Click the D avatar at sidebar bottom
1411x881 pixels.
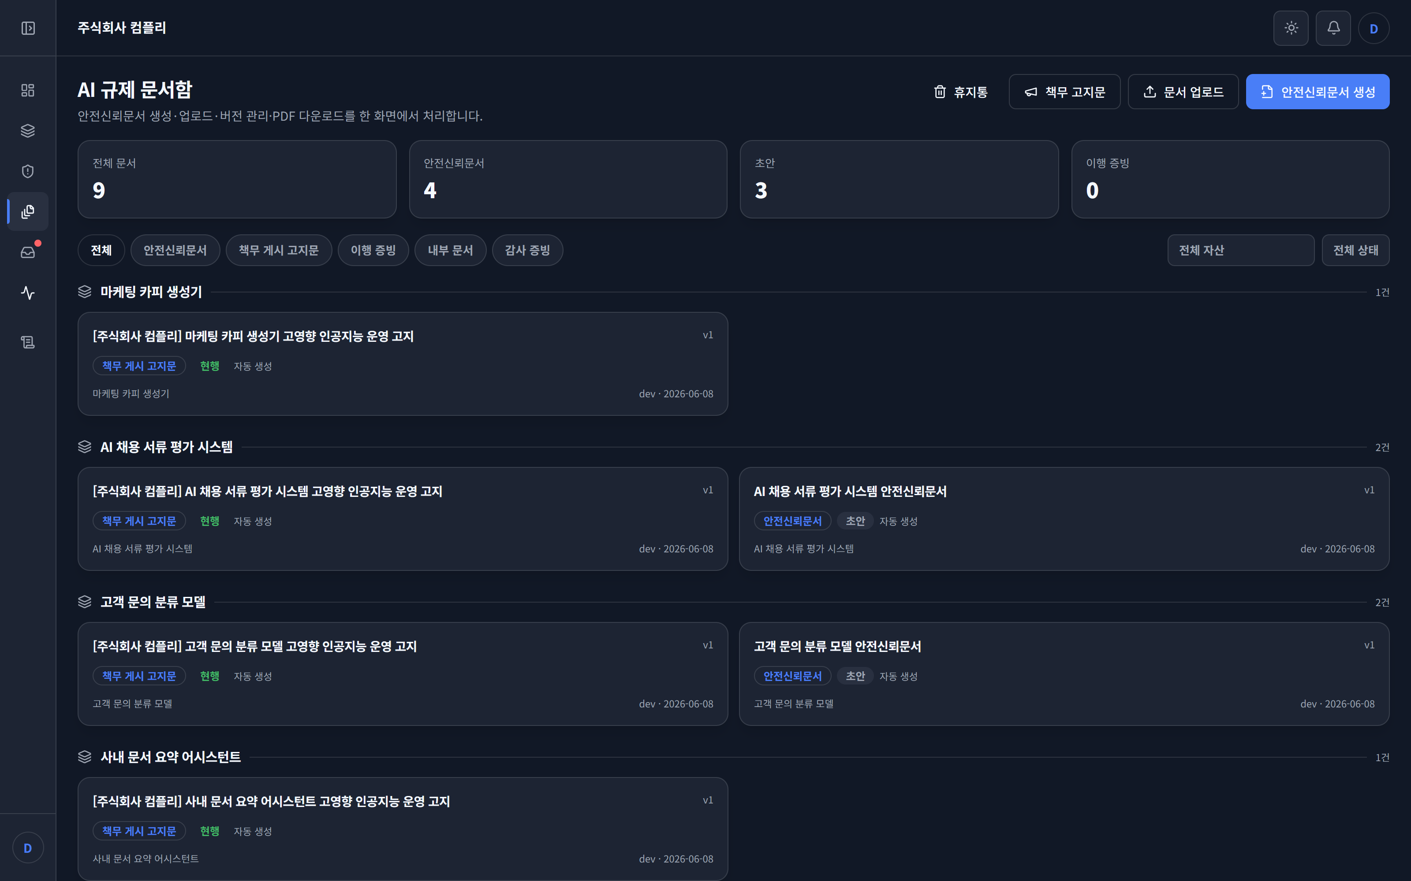coord(28,848)
